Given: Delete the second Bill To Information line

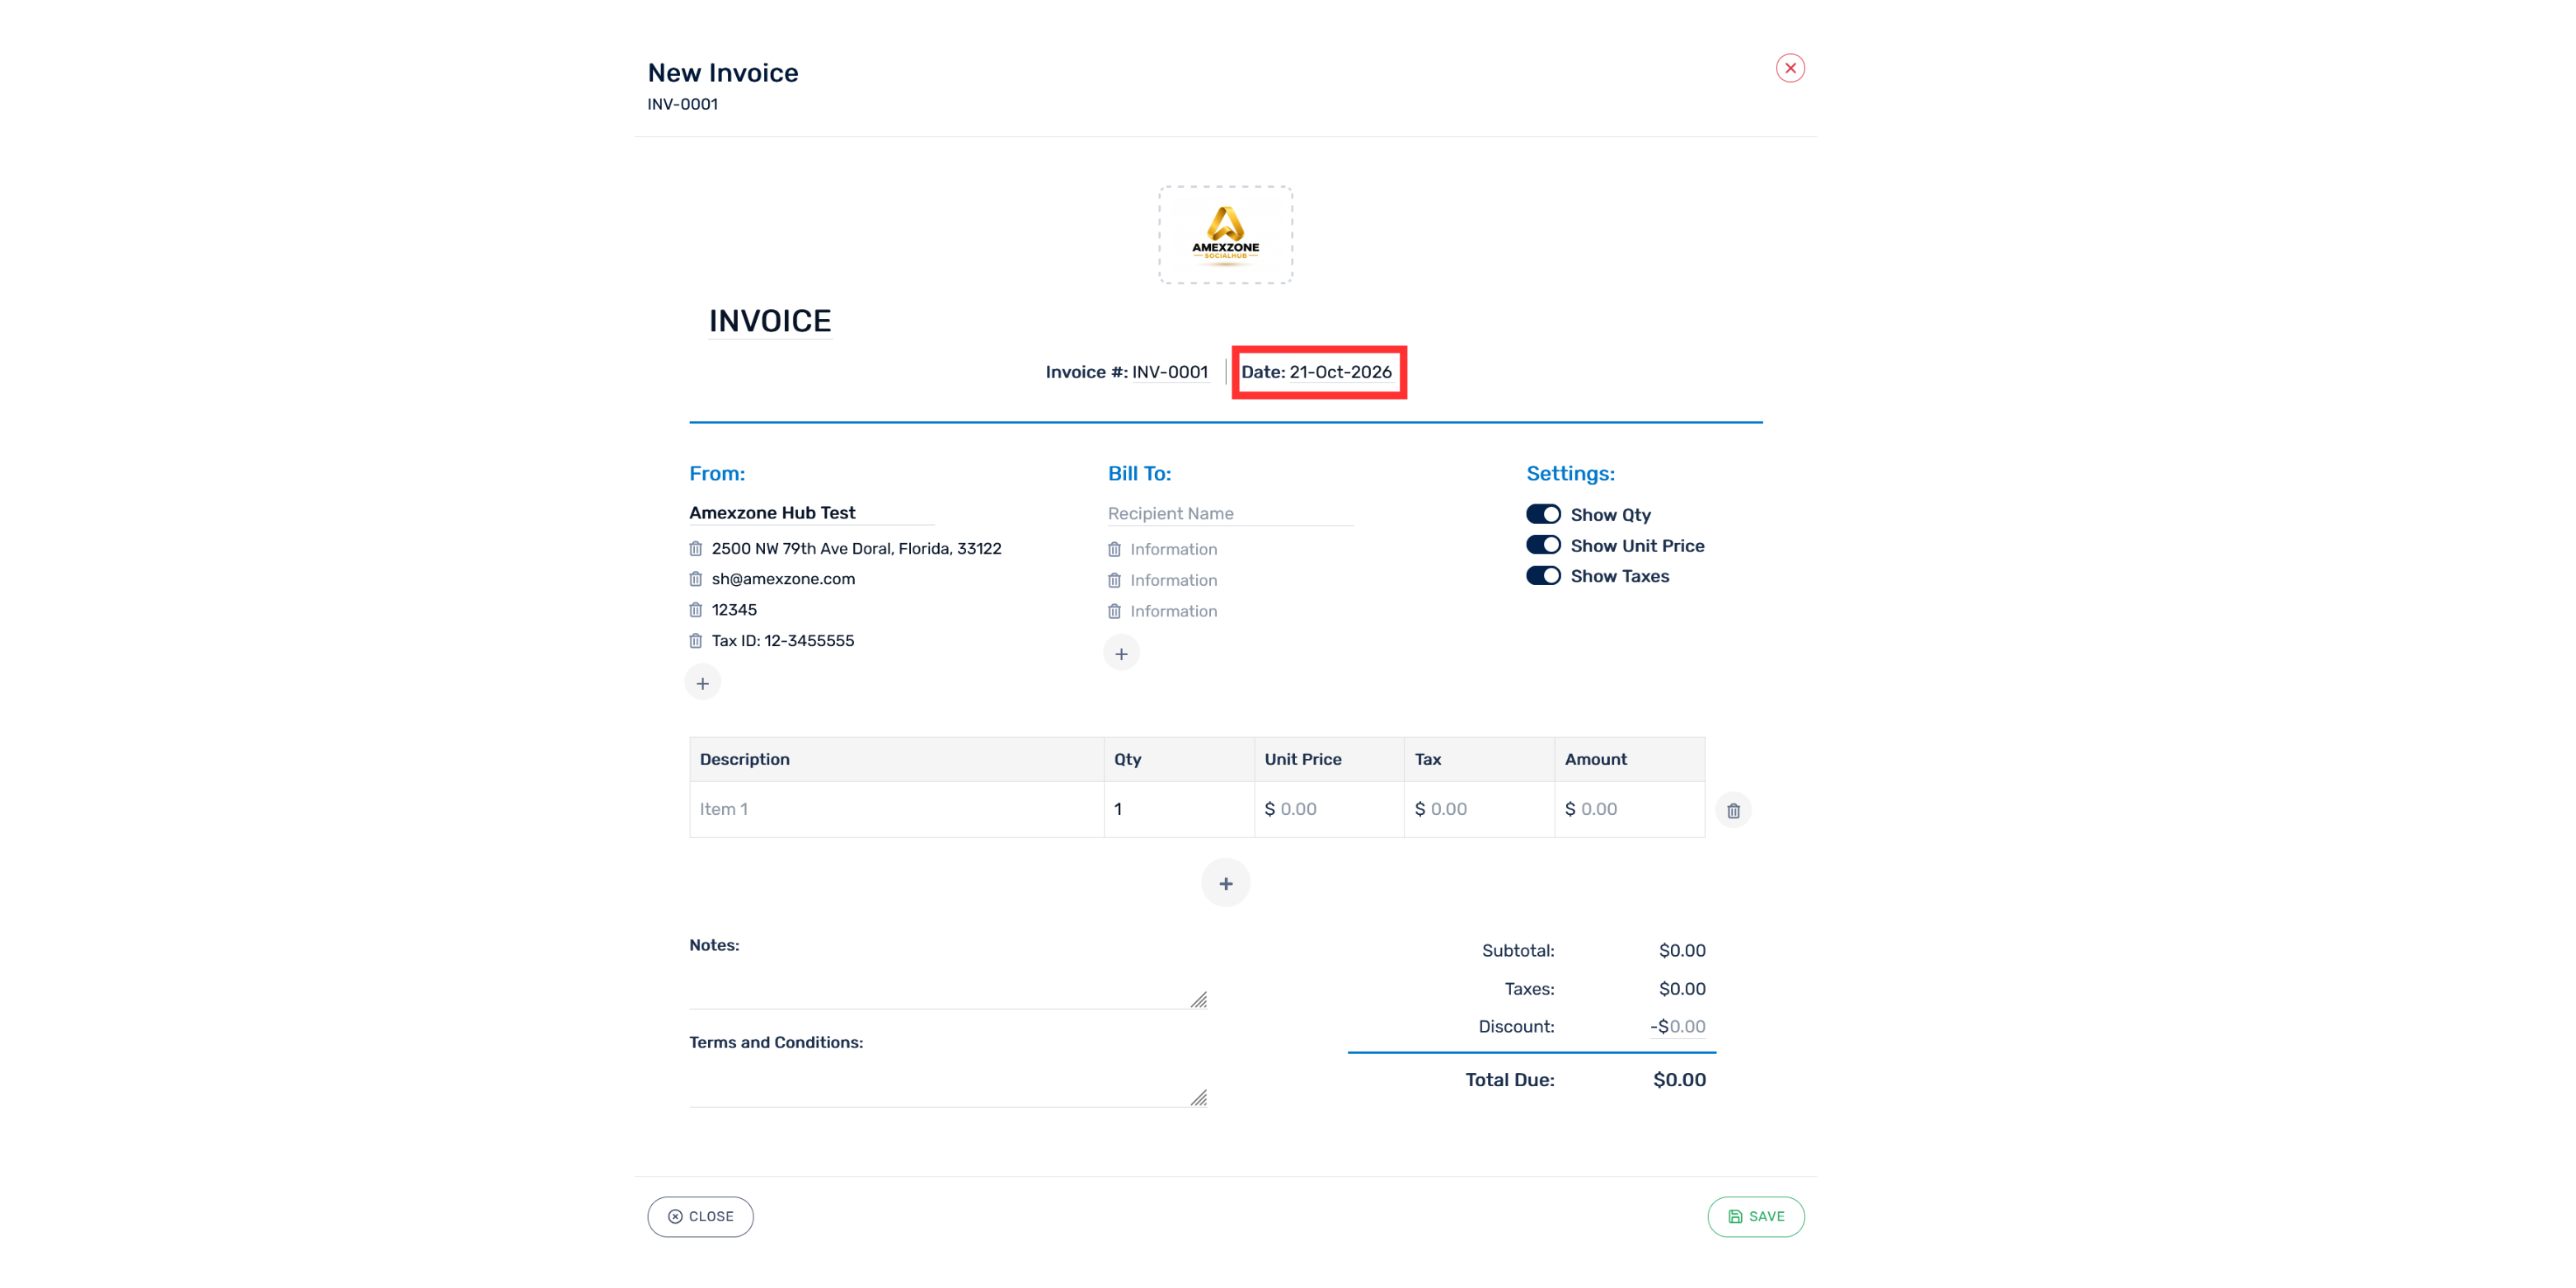Looking at the screenshot, I should tap(1114, 580).
